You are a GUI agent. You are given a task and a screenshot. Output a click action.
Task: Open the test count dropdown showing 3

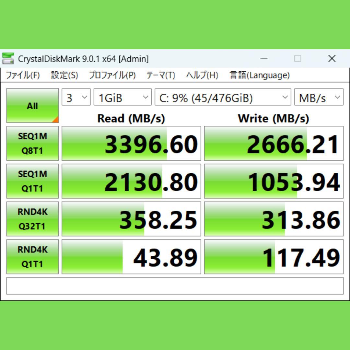coord(76,97)
